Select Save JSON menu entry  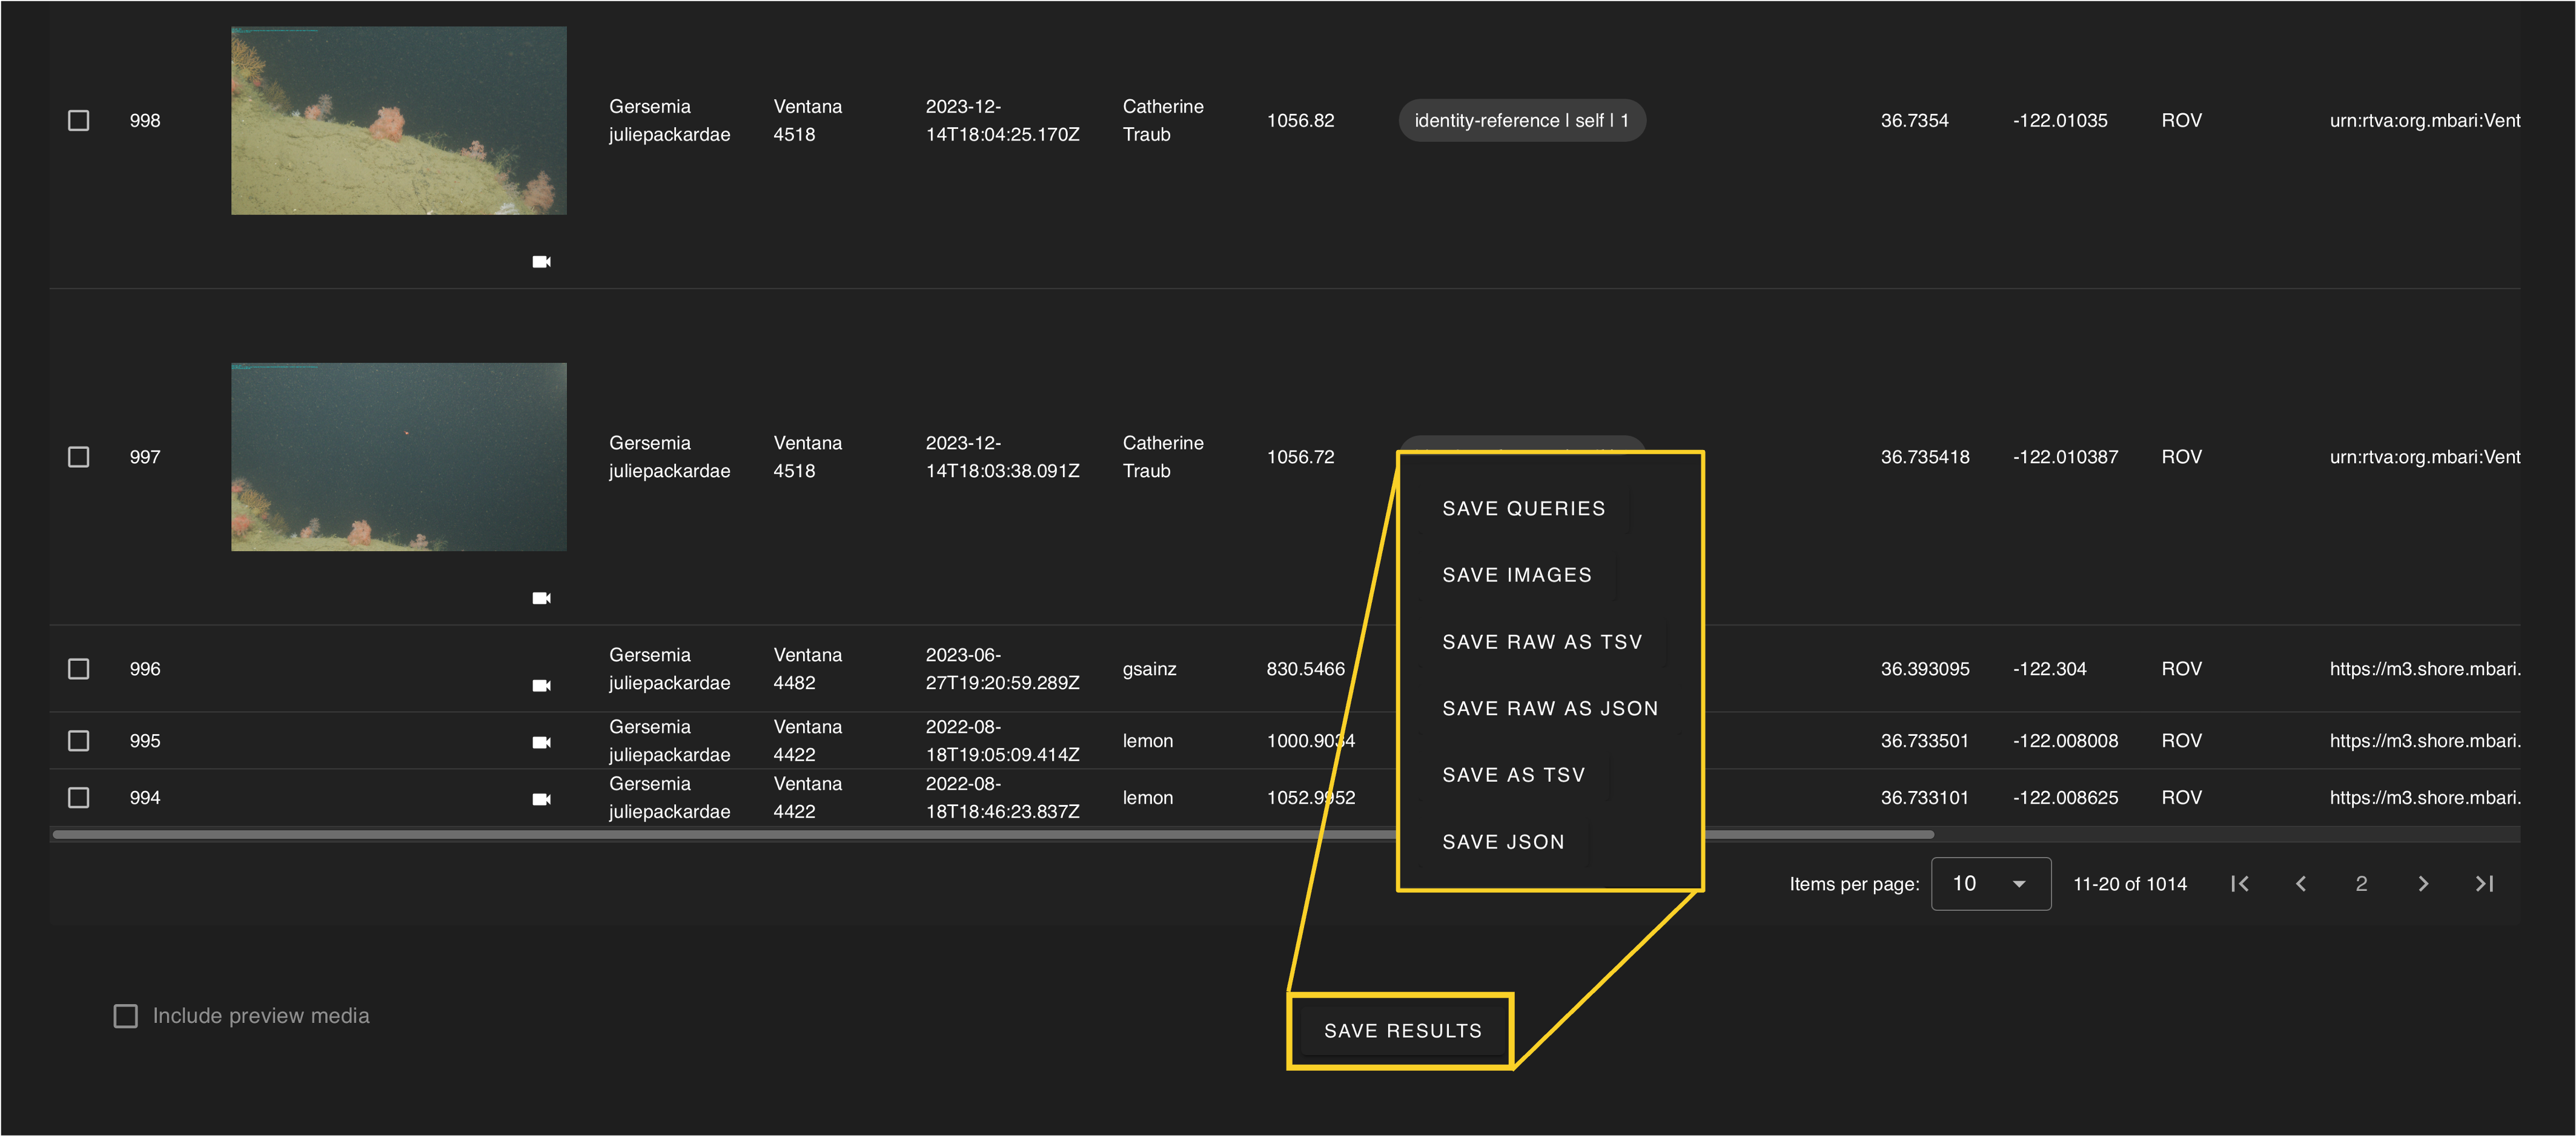click(x=1503, y=842)
